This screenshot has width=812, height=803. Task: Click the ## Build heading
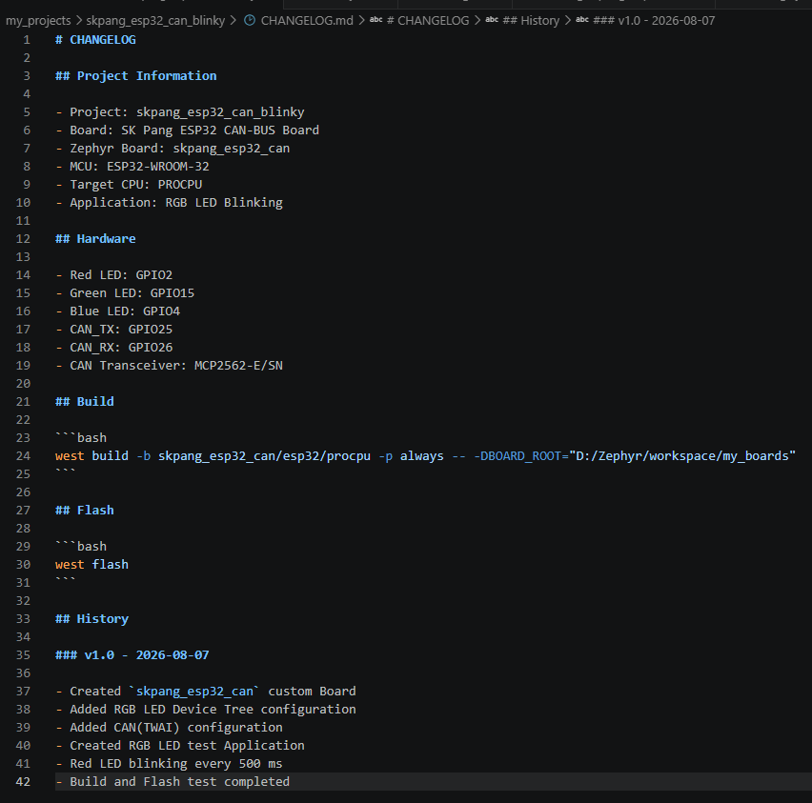point(85,402)
